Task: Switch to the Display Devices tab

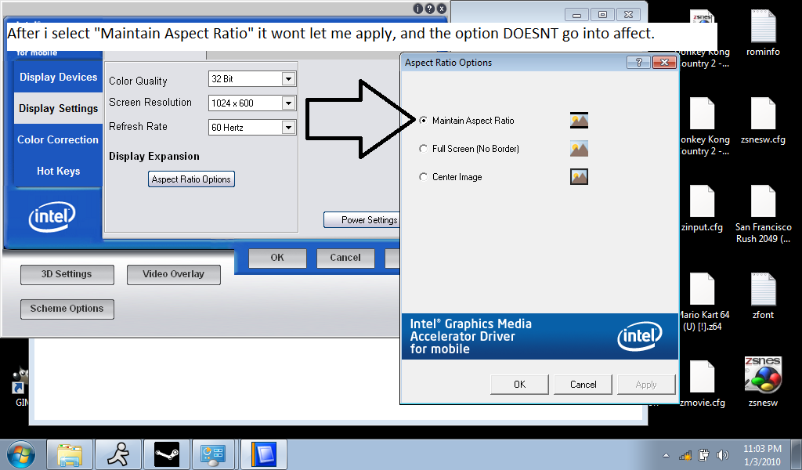Action: [58, 78]
